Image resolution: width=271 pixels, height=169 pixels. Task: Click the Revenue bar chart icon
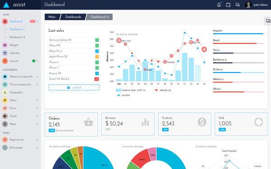click(145, 122)
